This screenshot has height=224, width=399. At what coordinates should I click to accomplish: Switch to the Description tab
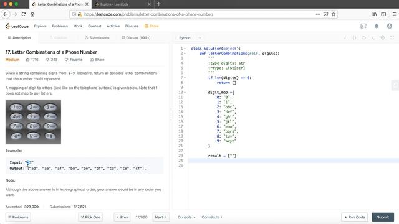pos(19,37)
